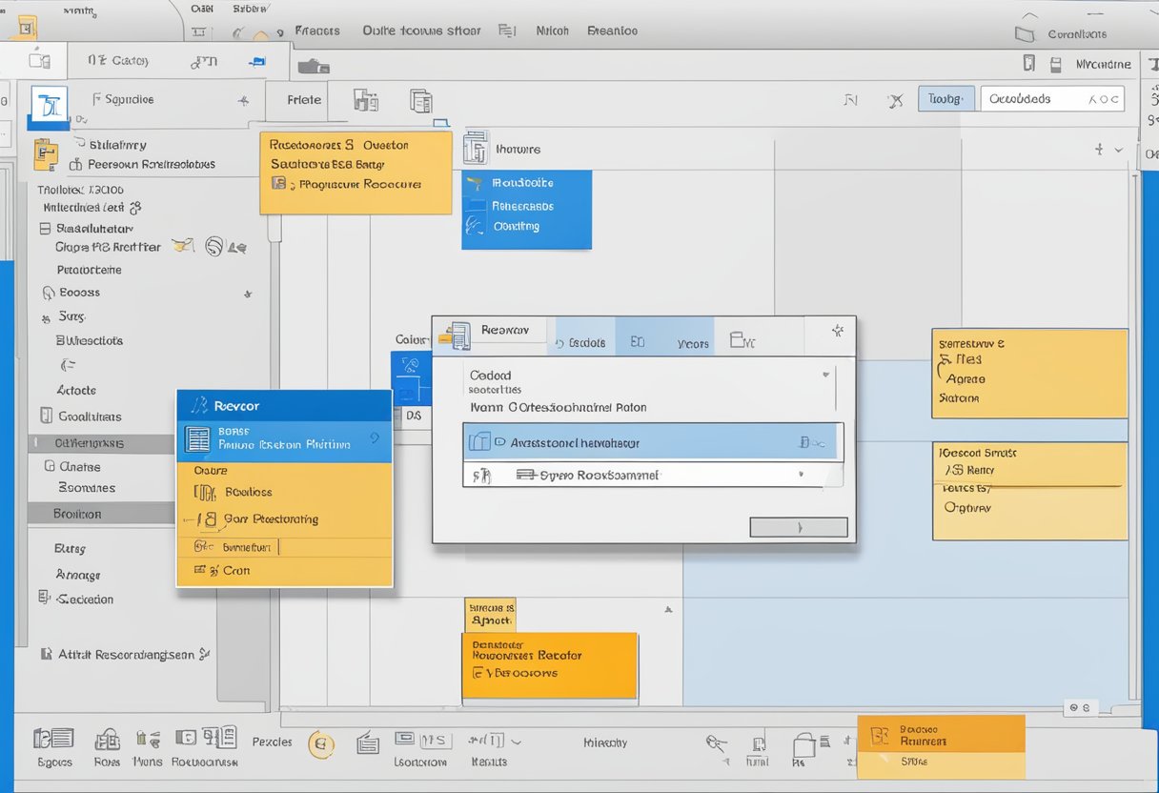The image size is (1159, 793).
Task: Select Gar Ptectorating in the context menu
Action: pyautogui.click(x=271, y=519)
